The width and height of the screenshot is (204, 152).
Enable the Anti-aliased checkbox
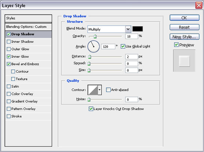point(108,90)
